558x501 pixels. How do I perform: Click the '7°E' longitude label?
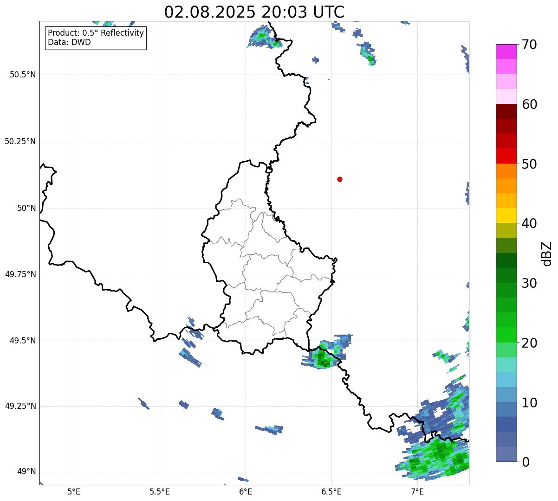(x=417, y=491)
